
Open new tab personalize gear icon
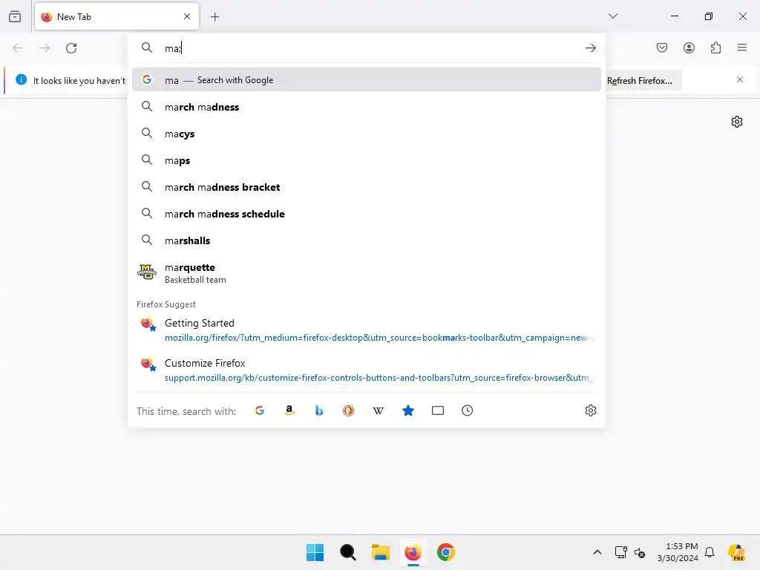pos(737,122)
